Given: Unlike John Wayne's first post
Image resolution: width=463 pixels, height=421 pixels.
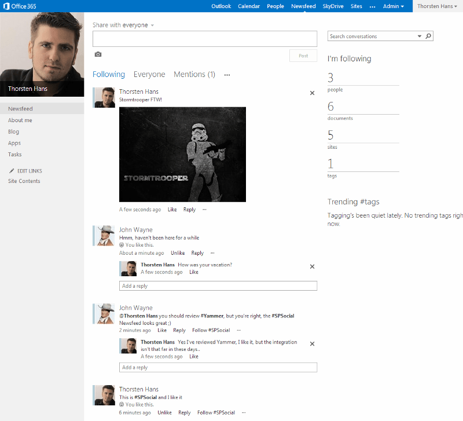Looking at the screenshot, I should click(178, 253).
